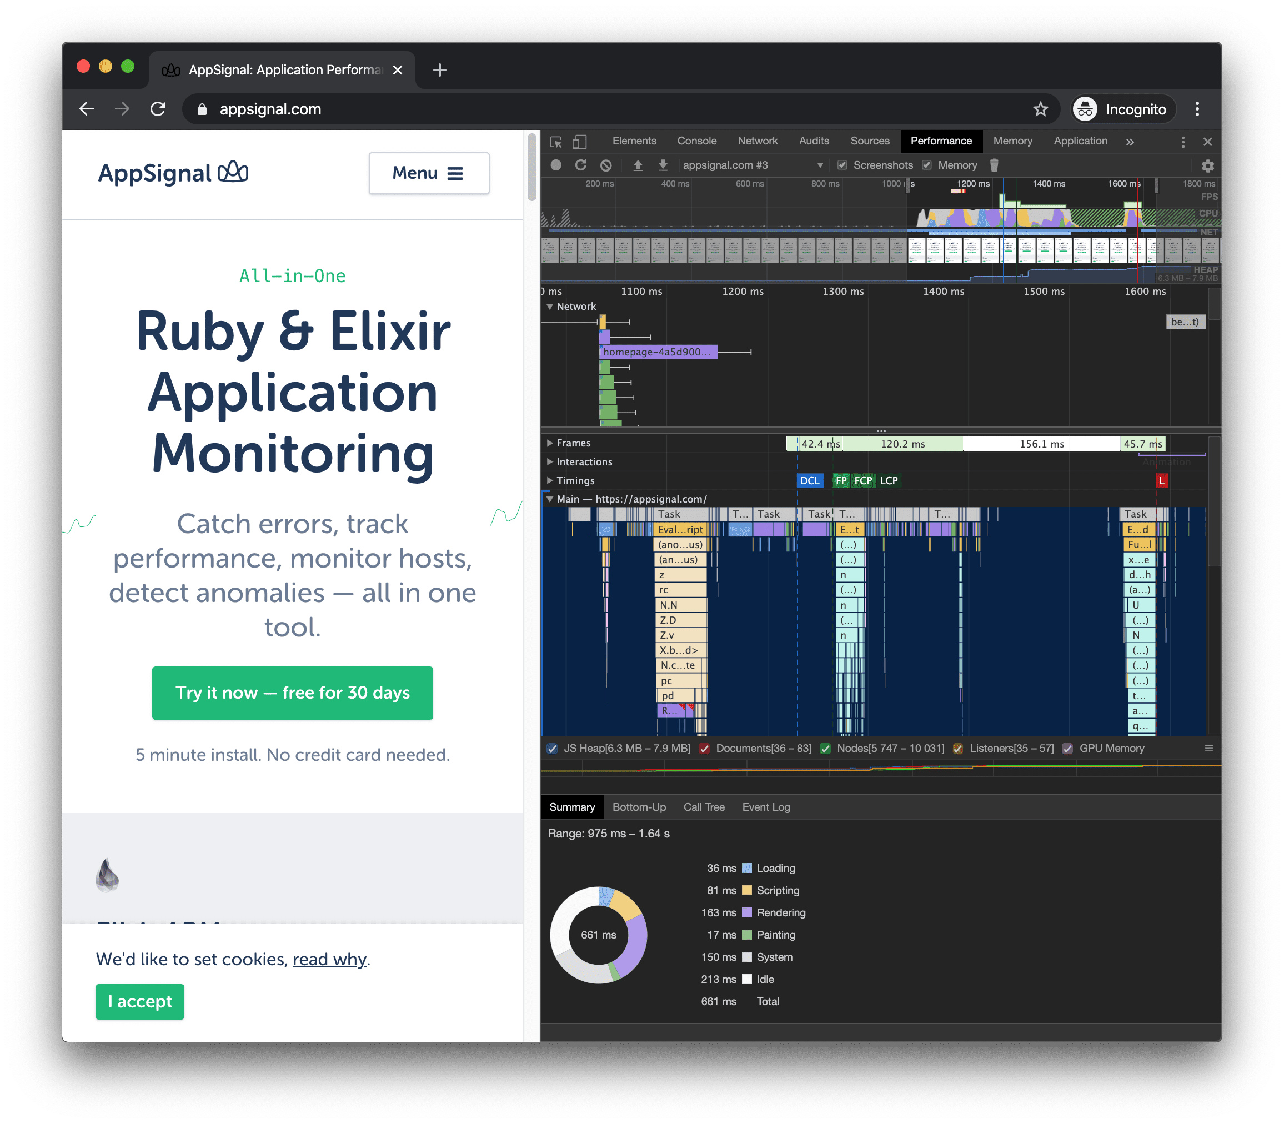Image resolution: width=1284 pixels, height=1124 pixels.
Task: Toggle the Screenshots checkbox
Action: point(842,165)
